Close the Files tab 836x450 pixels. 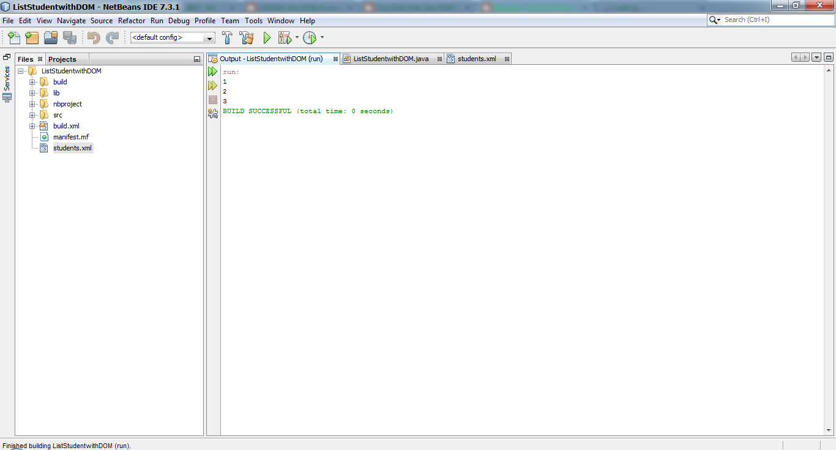tap(40, 59)
